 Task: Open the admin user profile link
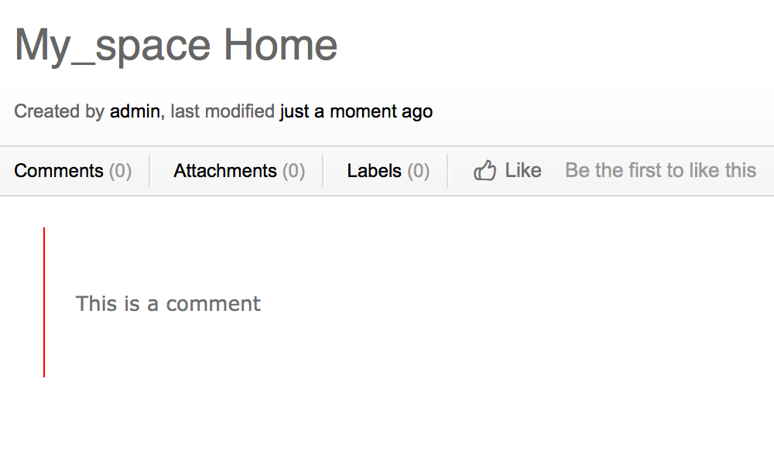click(x=135, y=111)
